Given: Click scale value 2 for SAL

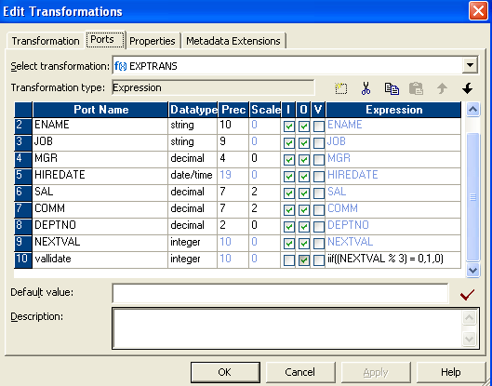Looking at the screenshot, I should tap(264, 193).
